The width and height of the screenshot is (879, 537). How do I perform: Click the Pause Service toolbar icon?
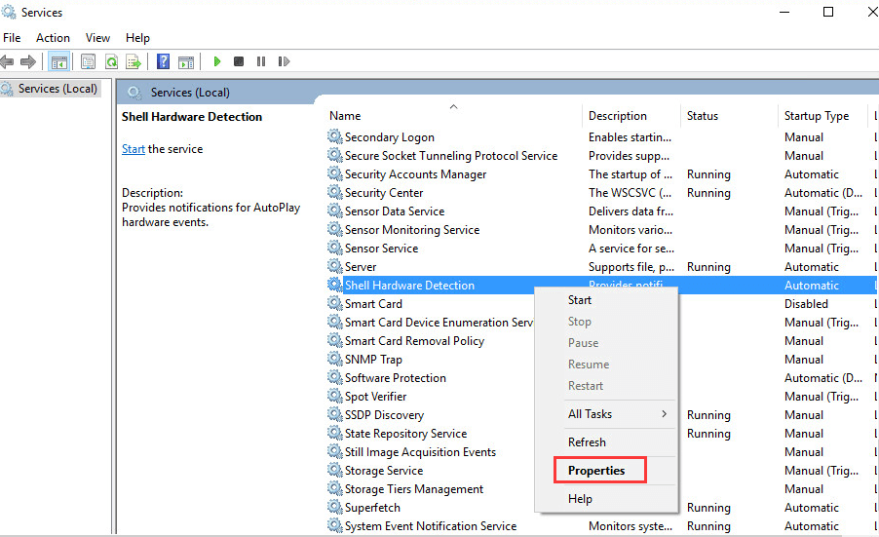click(x=261, y=61)
